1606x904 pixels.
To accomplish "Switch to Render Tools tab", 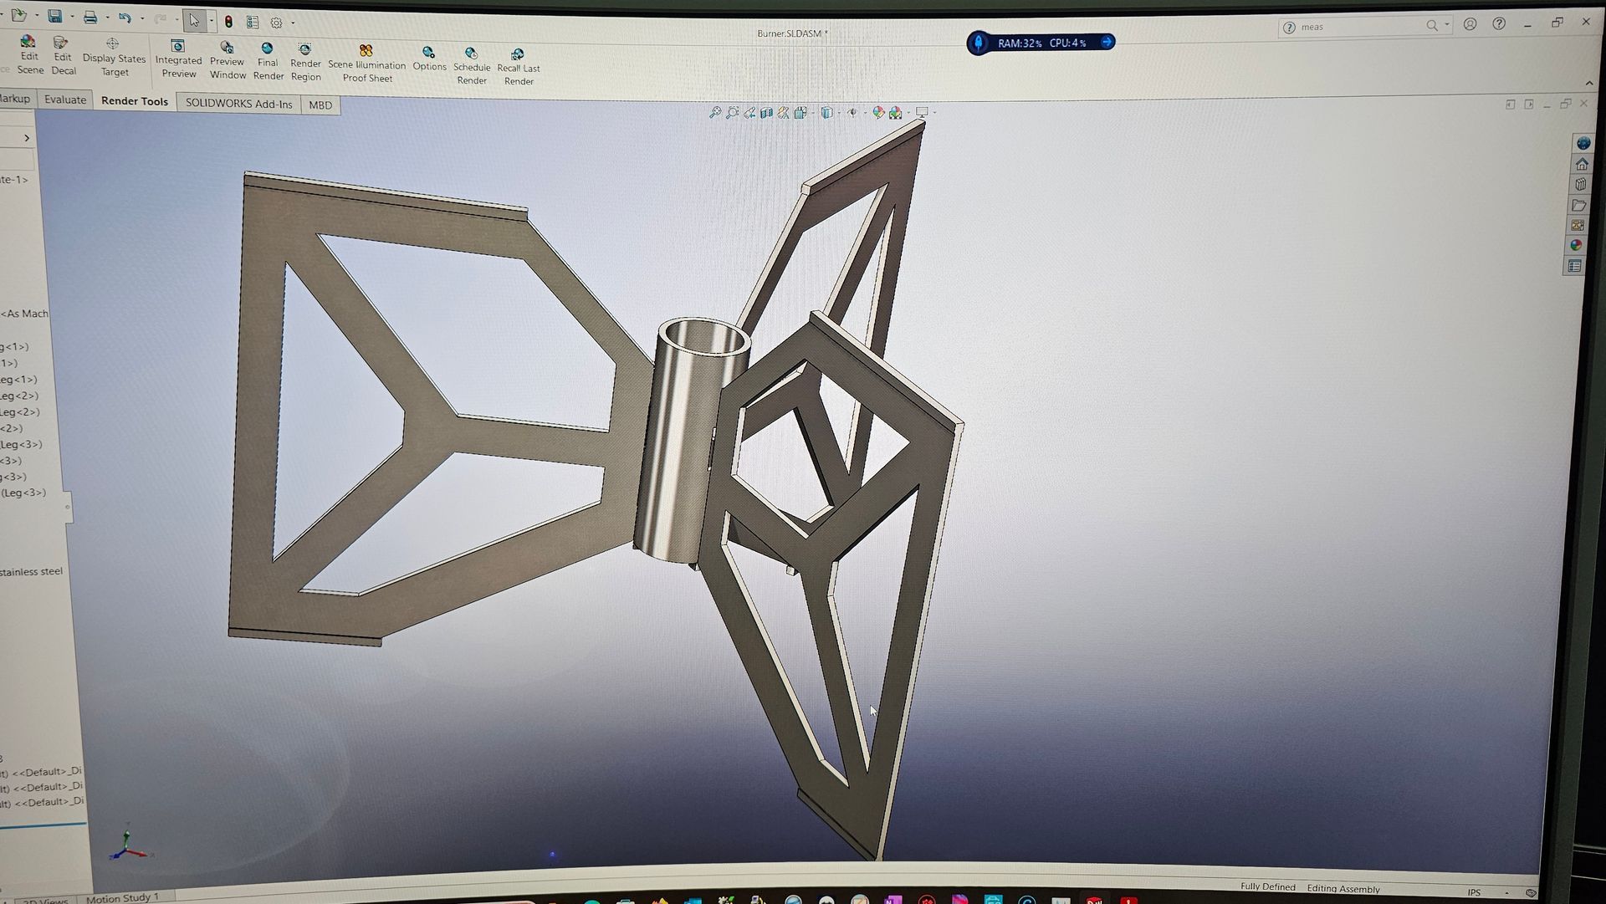I will click(135, 101).
